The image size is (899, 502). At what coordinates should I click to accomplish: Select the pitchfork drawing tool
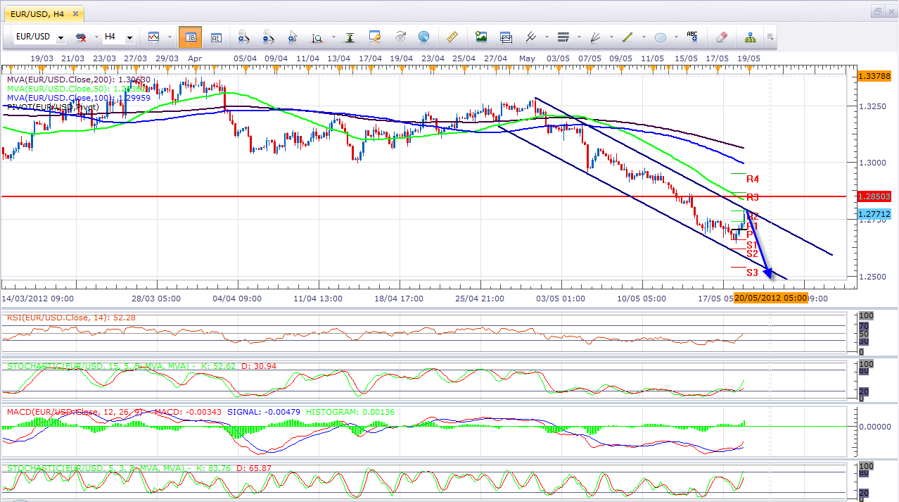(x=531, y=37)
